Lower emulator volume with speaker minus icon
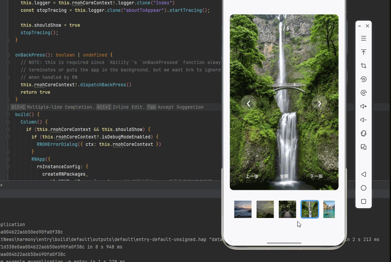 click(364, 120)
